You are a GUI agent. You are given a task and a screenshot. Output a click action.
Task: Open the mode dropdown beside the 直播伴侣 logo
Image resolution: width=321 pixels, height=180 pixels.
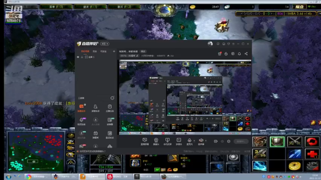point(105,44)
